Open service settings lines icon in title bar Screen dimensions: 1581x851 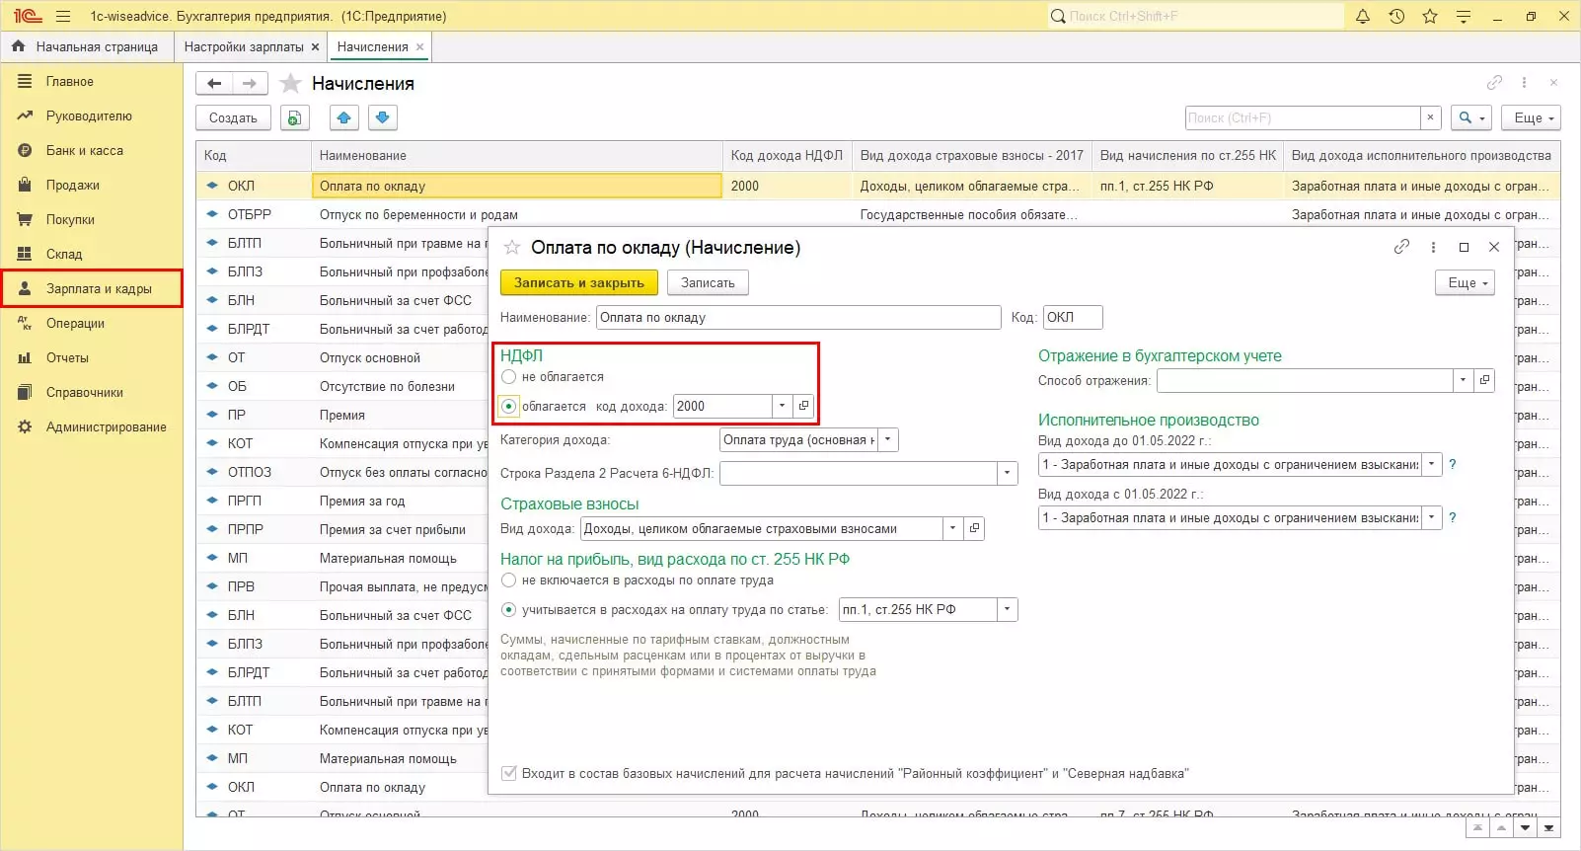click(1464, 16)
